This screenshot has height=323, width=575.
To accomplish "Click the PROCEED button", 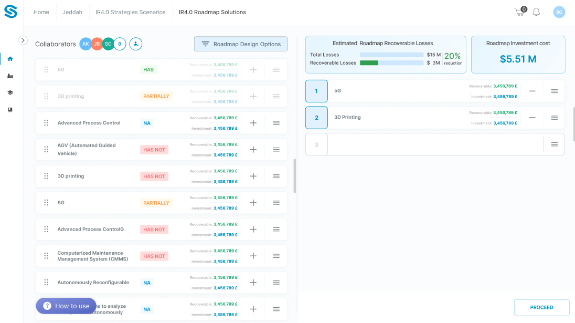I will [541, 307].
